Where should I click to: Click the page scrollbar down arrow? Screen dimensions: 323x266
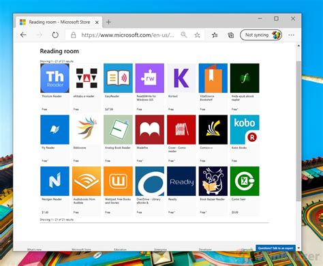click(x=298, y=248)
